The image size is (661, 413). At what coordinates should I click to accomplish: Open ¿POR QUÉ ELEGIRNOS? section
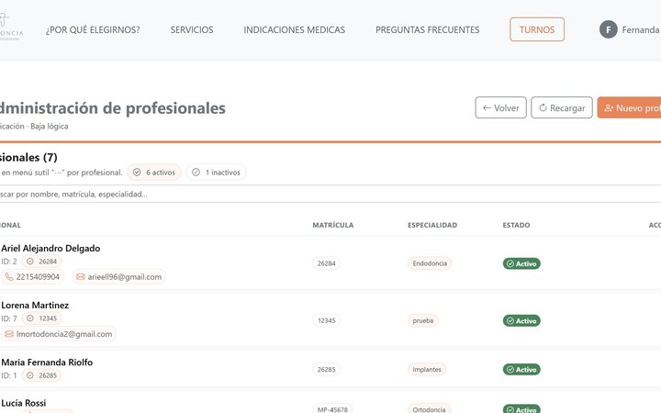[x=93, y=29]
